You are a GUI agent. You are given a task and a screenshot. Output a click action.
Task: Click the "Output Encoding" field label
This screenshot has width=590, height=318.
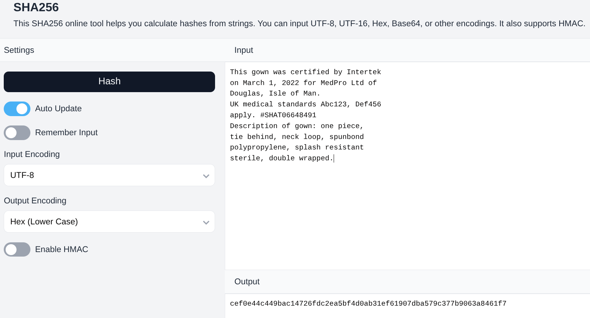click(x=35, y=201)
